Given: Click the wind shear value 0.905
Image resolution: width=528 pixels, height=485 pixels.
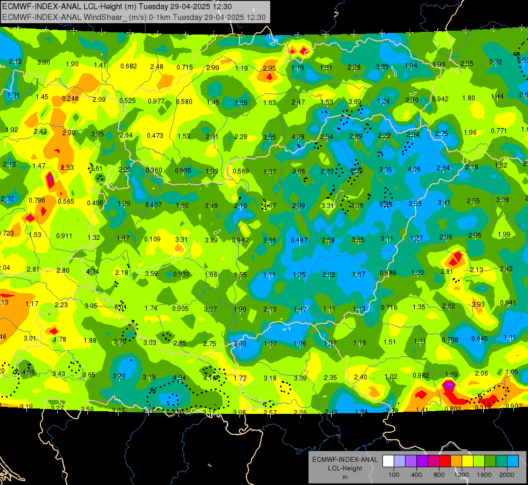Looking at the screenshot, I should (181, 308).
